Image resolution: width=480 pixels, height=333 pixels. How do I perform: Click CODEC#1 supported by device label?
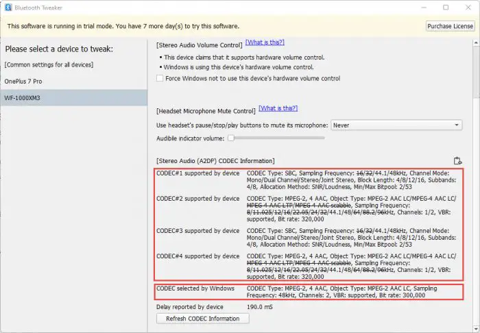(198, 173)
